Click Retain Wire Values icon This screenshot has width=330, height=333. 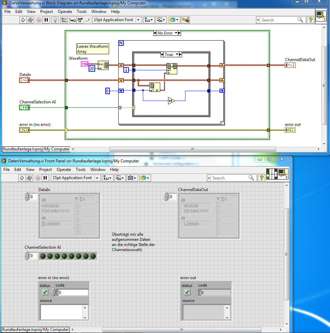(64, 20)
